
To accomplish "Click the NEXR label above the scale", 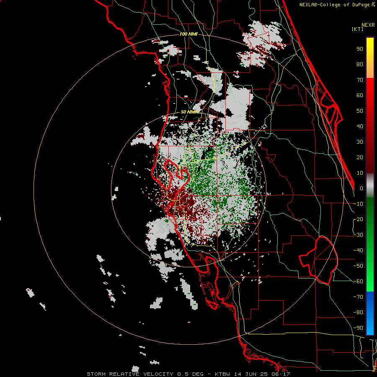I will (x=368, y=25).
